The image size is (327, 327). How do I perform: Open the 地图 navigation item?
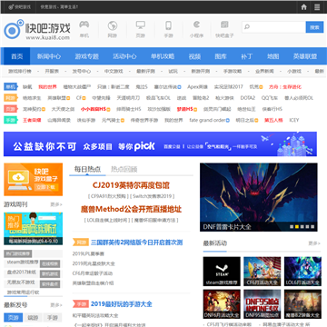[272, 56]
